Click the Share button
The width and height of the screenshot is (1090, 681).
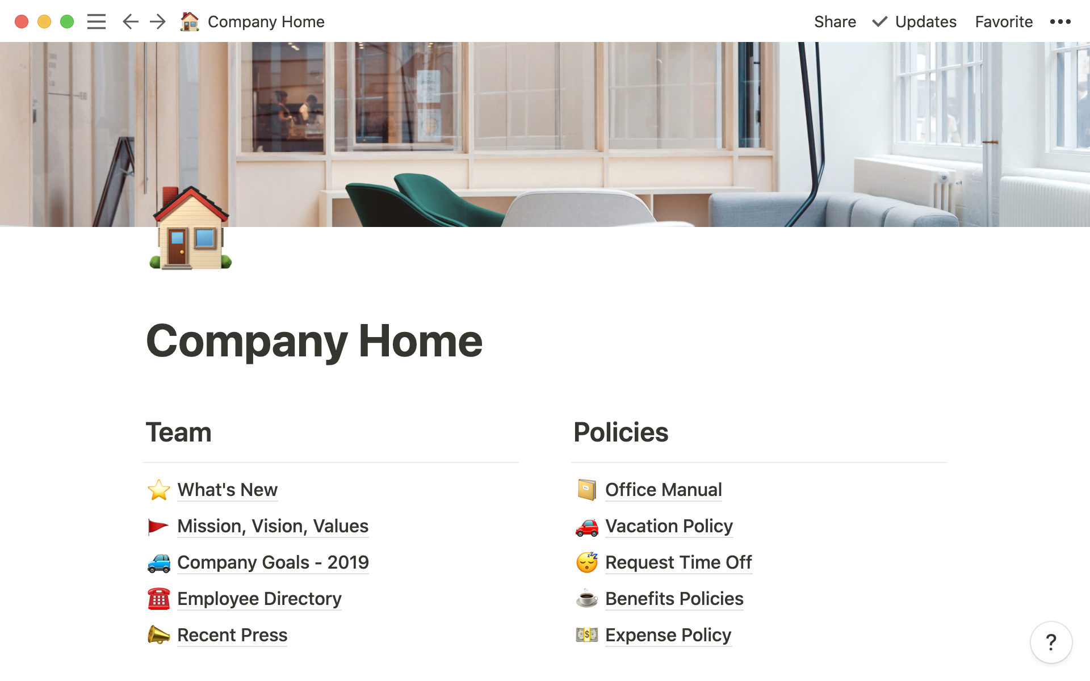[835, 21]
